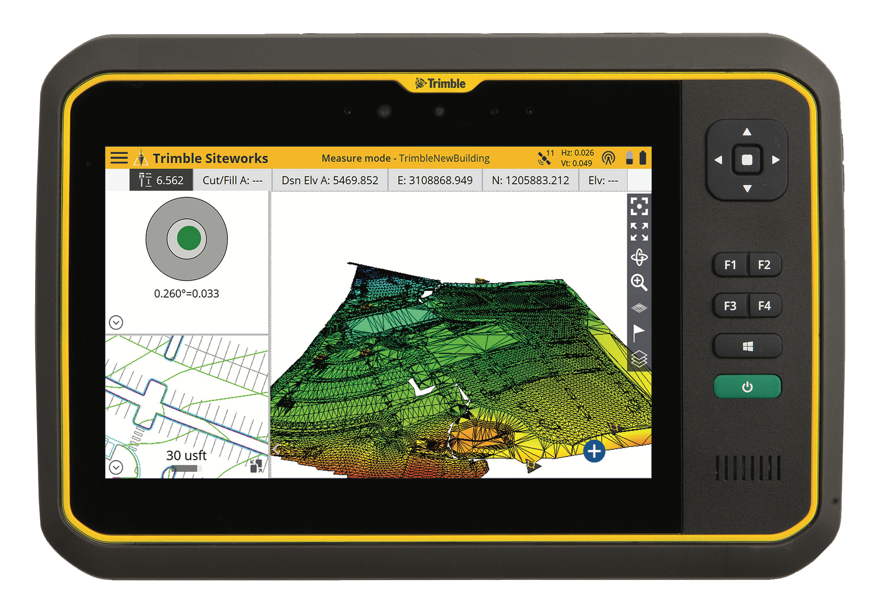The image size is (885, 610).
Task: Select the Cut/Fill A info field
Action: (x=232, y=180)
